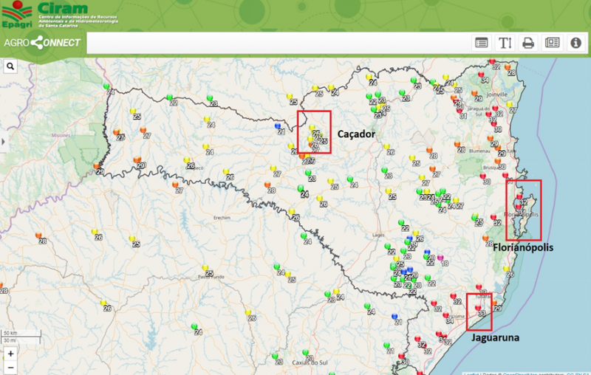Expand the side panel arrow at the left edge

click(4, 142)
